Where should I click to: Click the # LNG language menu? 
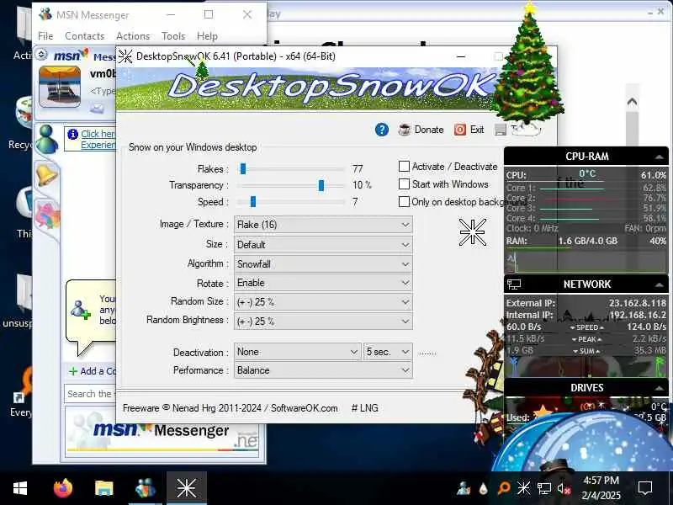[365, 408]
